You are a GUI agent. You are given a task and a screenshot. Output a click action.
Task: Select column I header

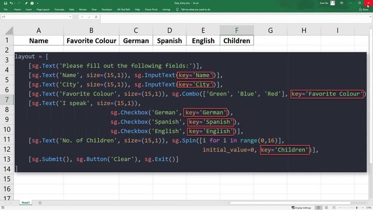(337, 30)
